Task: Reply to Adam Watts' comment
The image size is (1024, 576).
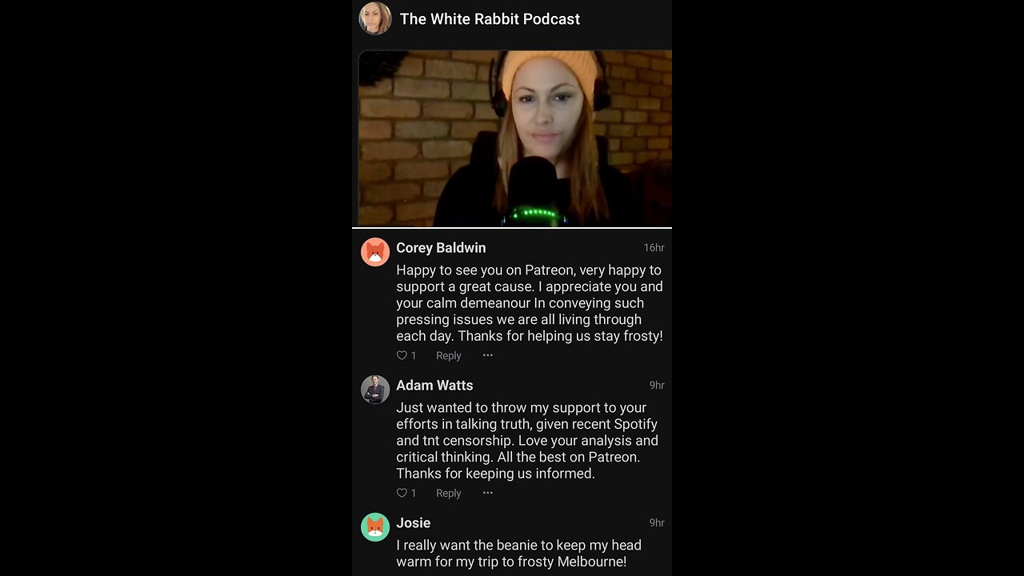Action: [x=448, y=494]
